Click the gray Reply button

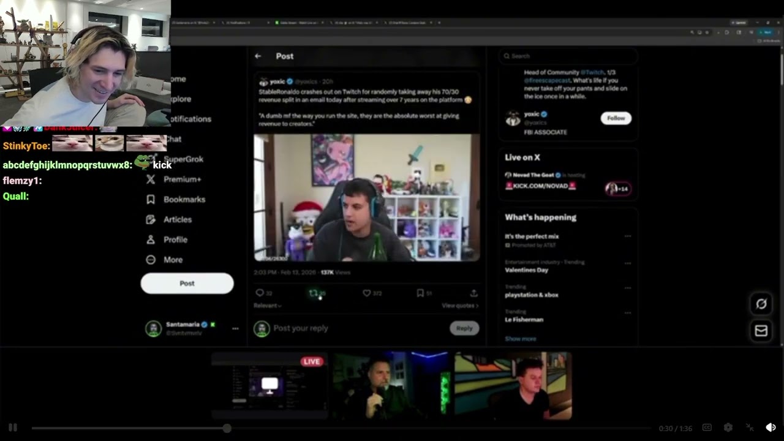click(464, 328)
